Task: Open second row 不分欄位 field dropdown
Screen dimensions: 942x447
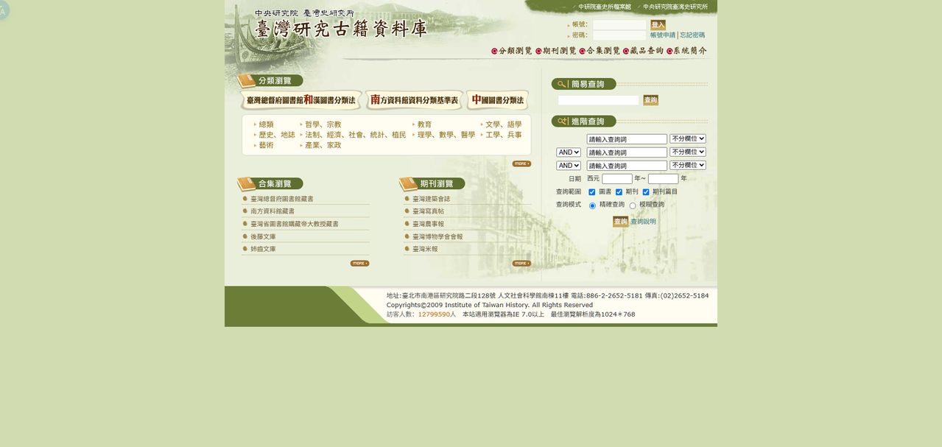Action: click(x=688, y=152)
